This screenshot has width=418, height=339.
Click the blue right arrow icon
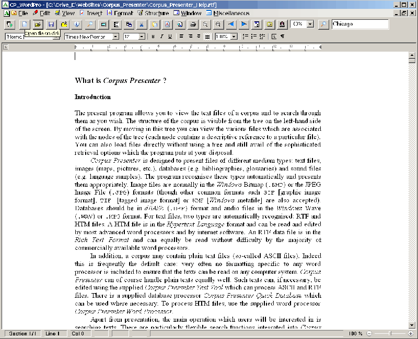point(243,24)
